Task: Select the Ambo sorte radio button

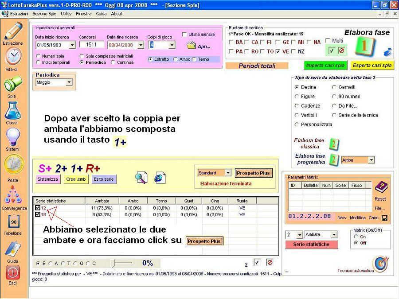Action: (x=175, y=59)
